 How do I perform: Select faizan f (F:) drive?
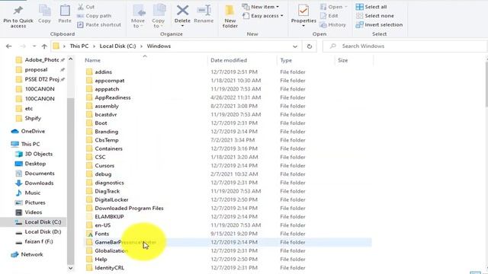coord(34,241)
